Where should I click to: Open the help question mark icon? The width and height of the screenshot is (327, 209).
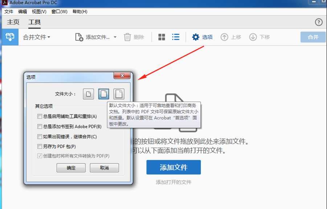tap(319, 22)
